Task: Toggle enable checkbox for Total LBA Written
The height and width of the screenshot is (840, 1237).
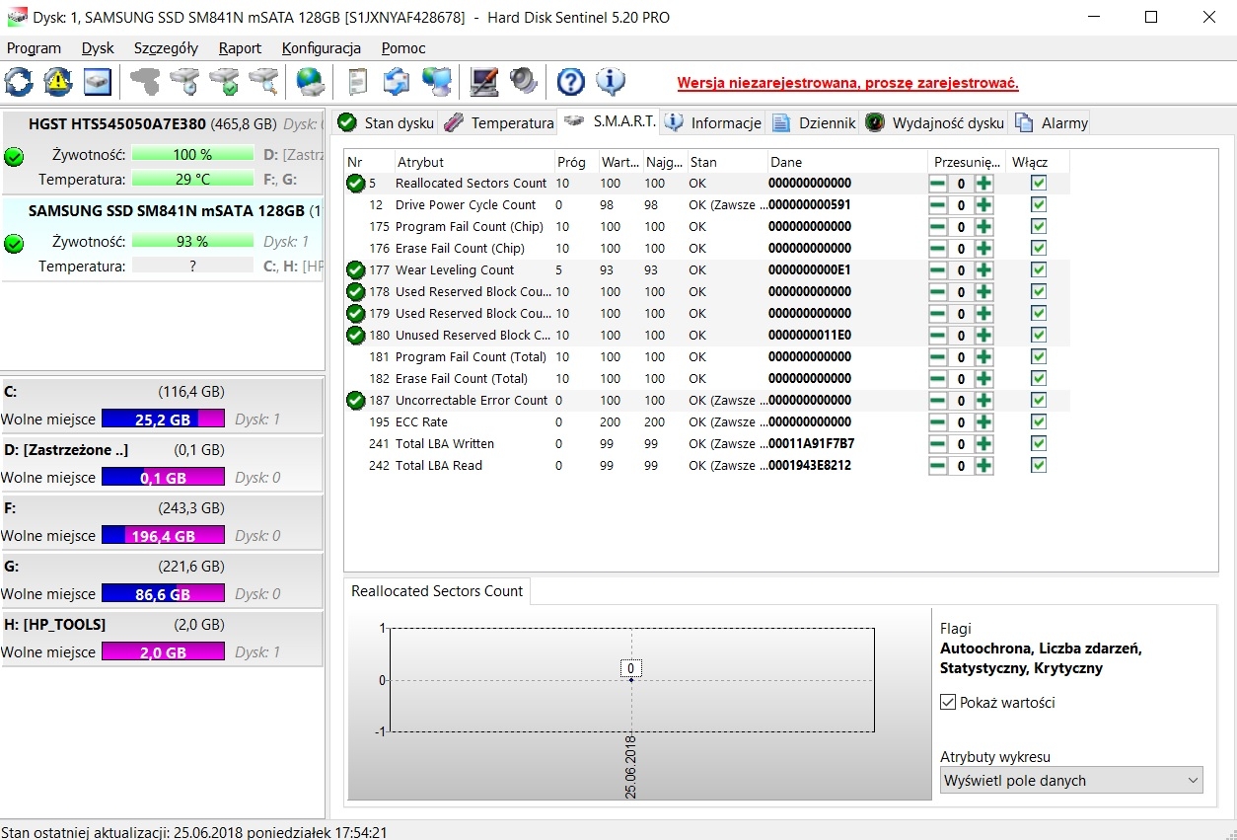Action: coord(1038,443)
